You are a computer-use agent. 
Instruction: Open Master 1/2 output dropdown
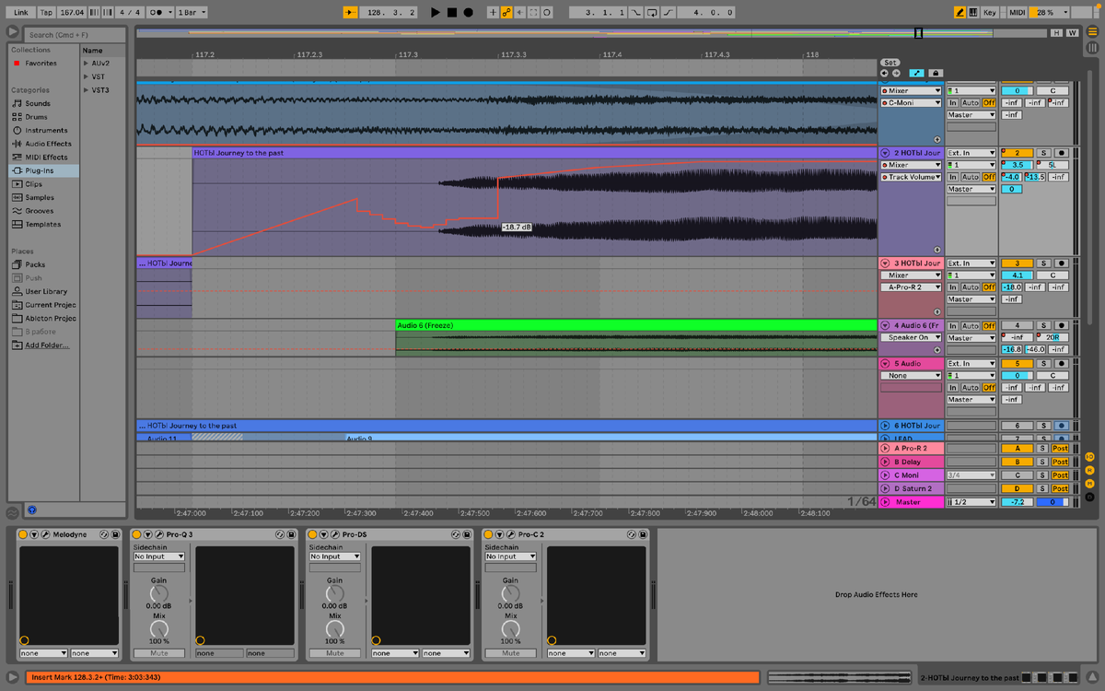[x=971, y=502]
